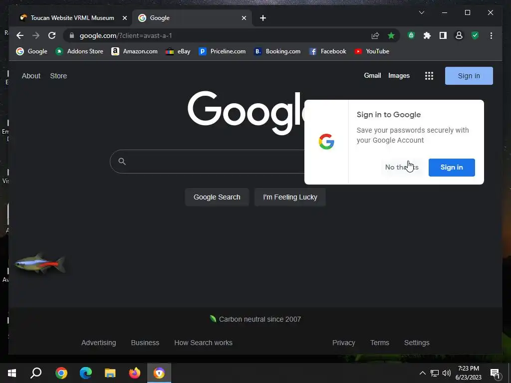Open the eBay bookmark
The height and width of the screenshot is (383, 511).
click(178, 51)
